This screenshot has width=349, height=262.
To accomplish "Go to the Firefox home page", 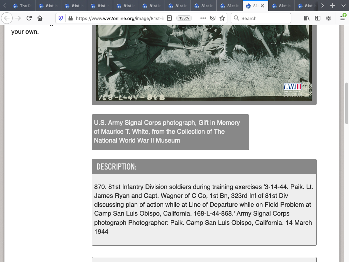I will pyautogui.click(x=40, y=18).
